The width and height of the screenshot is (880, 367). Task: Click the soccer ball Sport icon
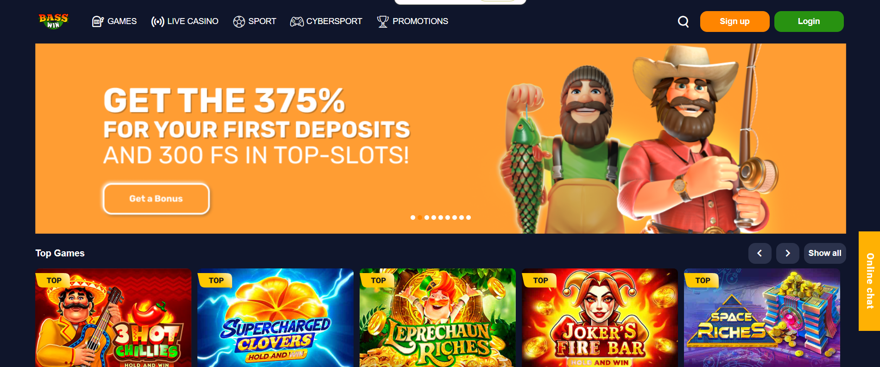pos(239,22)
